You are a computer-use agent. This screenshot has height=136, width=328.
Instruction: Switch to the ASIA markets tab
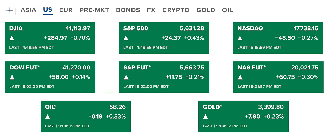pyautogui.click(x=28, y=10)
